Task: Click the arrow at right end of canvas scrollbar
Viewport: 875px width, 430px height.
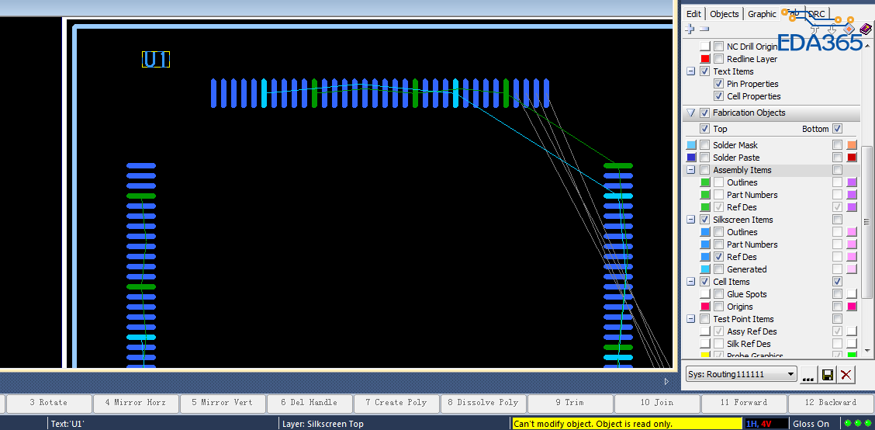Action: 666,382
